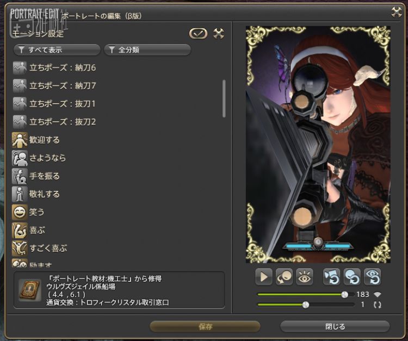Click the トロフィークリスタル取引窓口 info text
408x341 pixels.
point(125,302)
